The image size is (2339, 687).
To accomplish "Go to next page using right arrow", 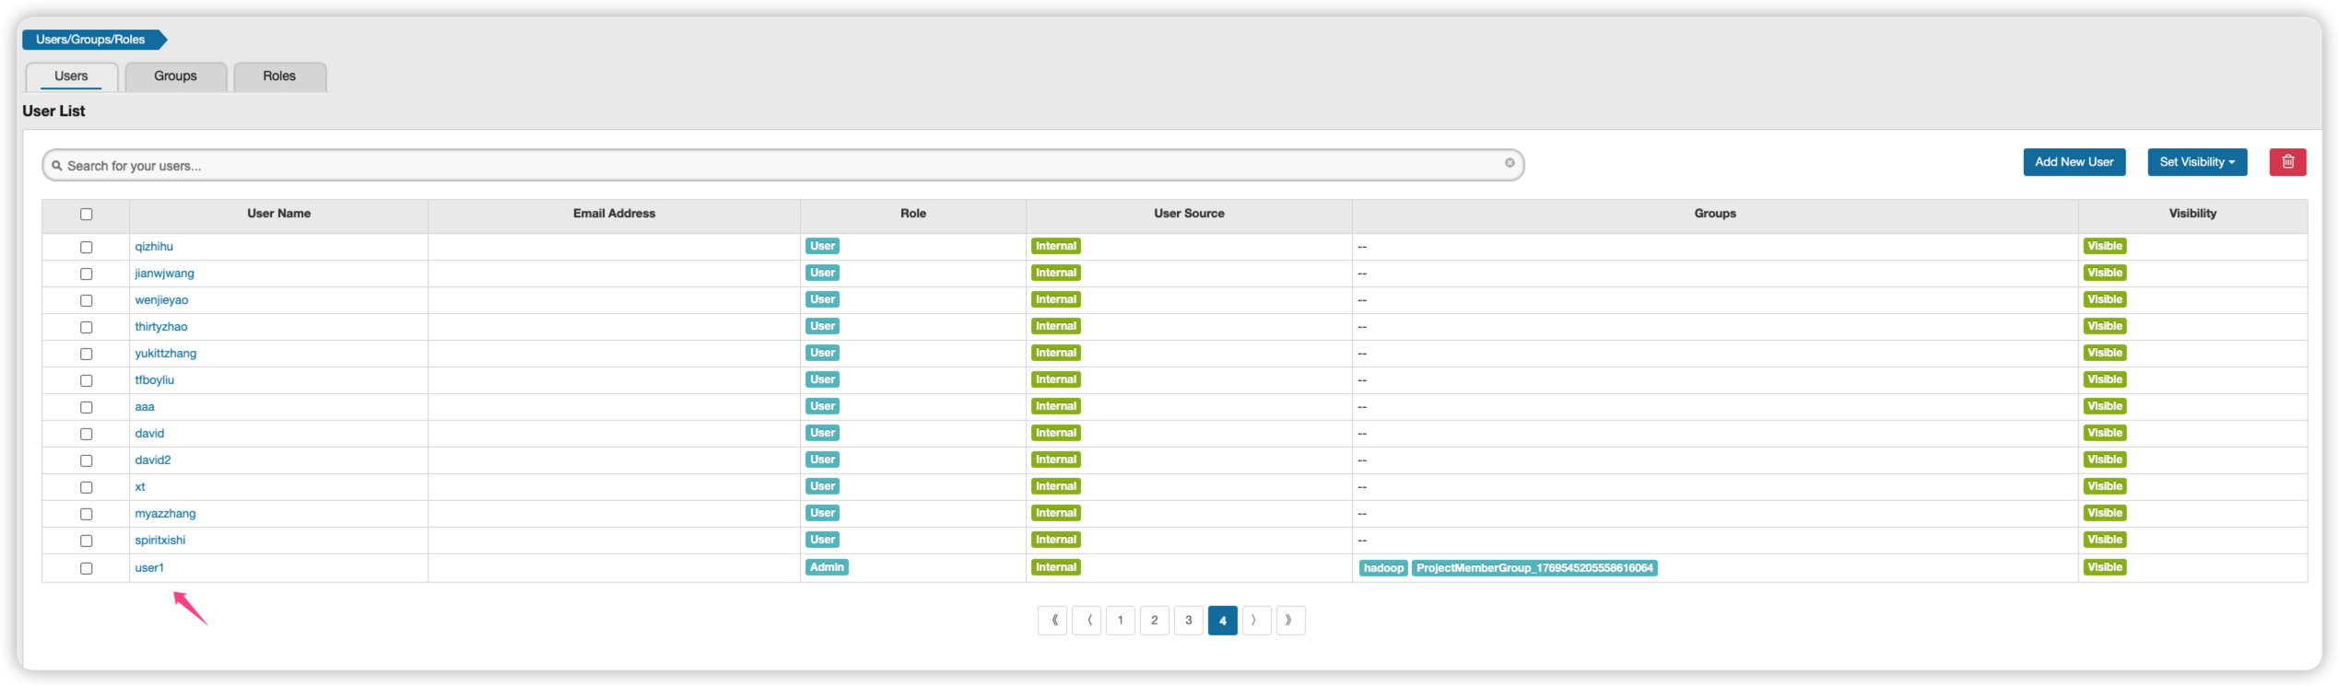I will coord(1255,621).
